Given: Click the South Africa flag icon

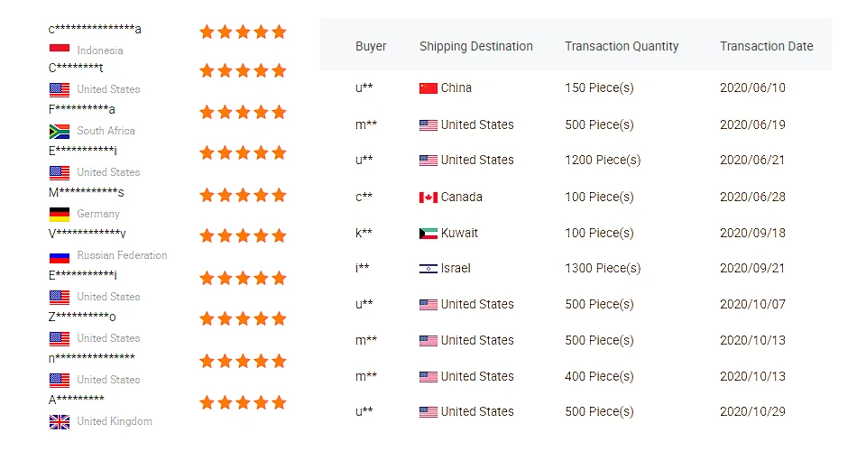Looking at the screenshot, I should click(x=60, y=131).
